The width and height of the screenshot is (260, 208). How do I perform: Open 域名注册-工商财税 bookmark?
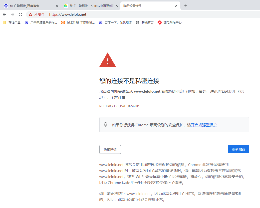(x=78, y=22)
